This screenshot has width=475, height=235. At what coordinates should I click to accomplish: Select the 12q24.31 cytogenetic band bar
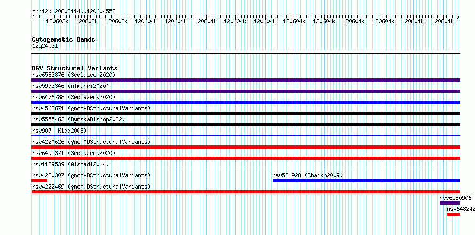tap(246, 52)
